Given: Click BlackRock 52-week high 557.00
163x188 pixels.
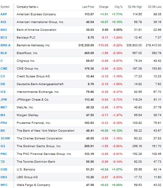Looking at the screenshot, I should 137,53.
